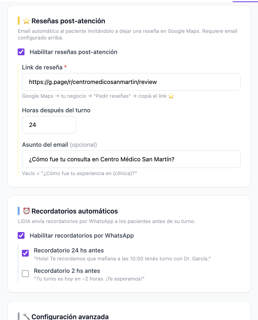Disable Habilitar reseñas post-atención
Viewport: 258px width, 320px height.
[21, 52]
